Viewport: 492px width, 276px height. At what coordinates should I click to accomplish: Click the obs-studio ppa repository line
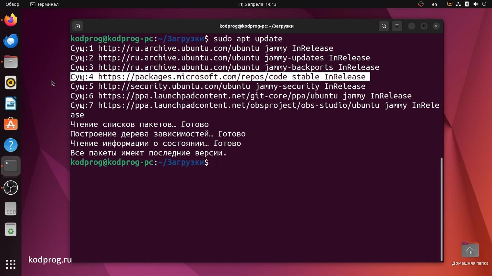pyautogui.click(x=255, y=110)
